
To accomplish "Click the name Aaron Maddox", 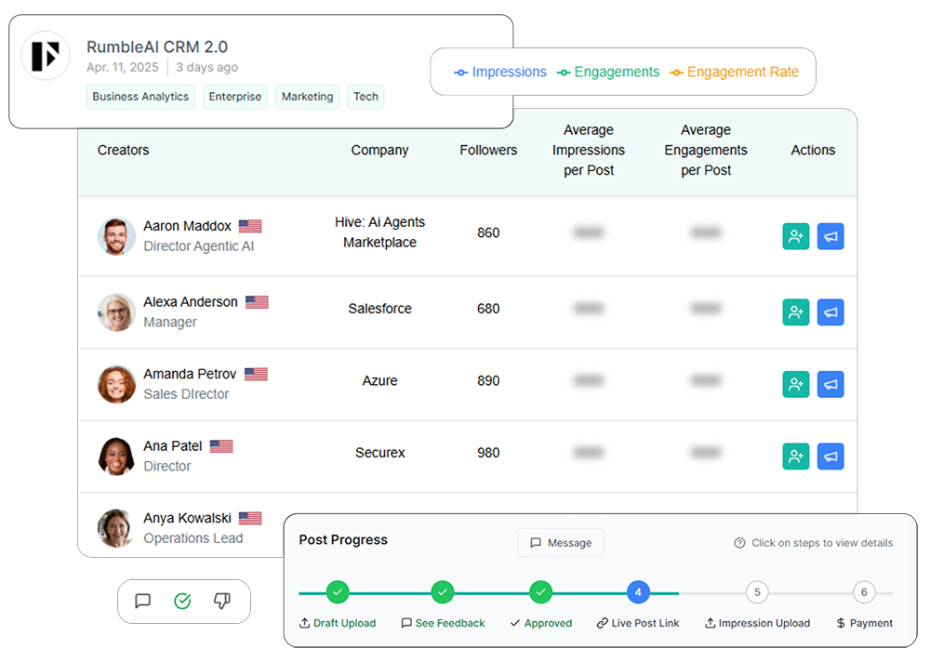I will click(188, 226).
